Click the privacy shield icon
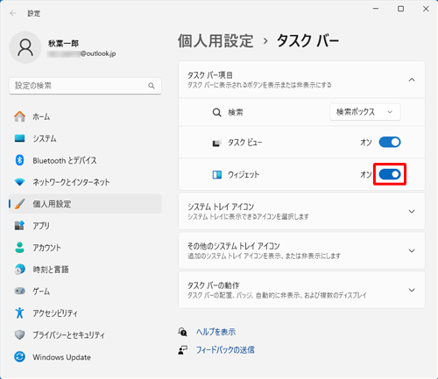This screenshot has width=438, height=379. click(19, 335)
